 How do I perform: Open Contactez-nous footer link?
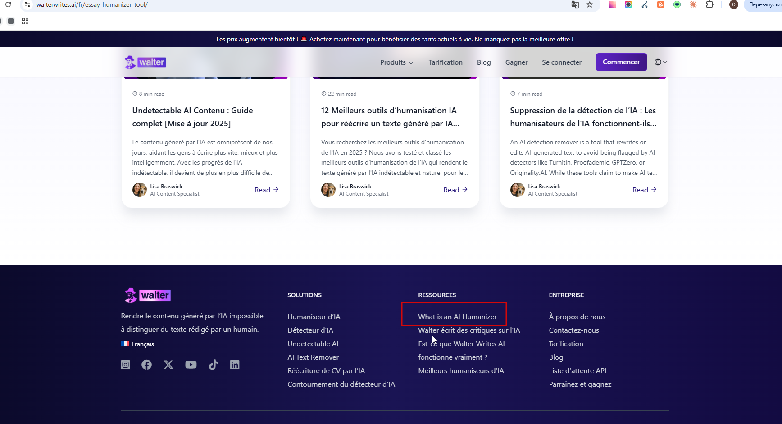click(574, 330)
